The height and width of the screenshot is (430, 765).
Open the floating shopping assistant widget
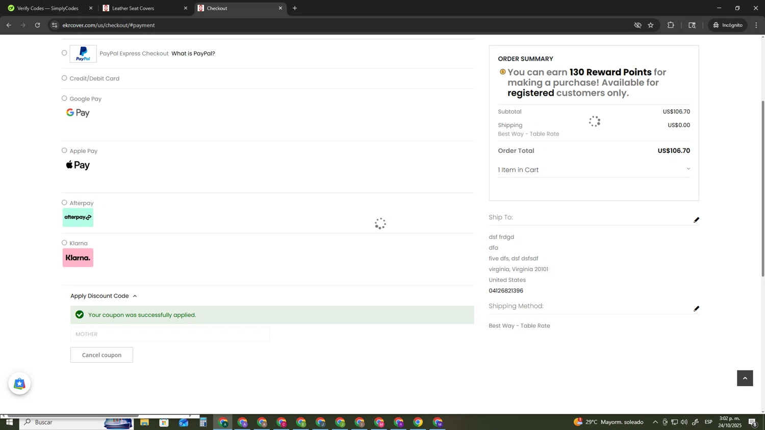[19, 384]
